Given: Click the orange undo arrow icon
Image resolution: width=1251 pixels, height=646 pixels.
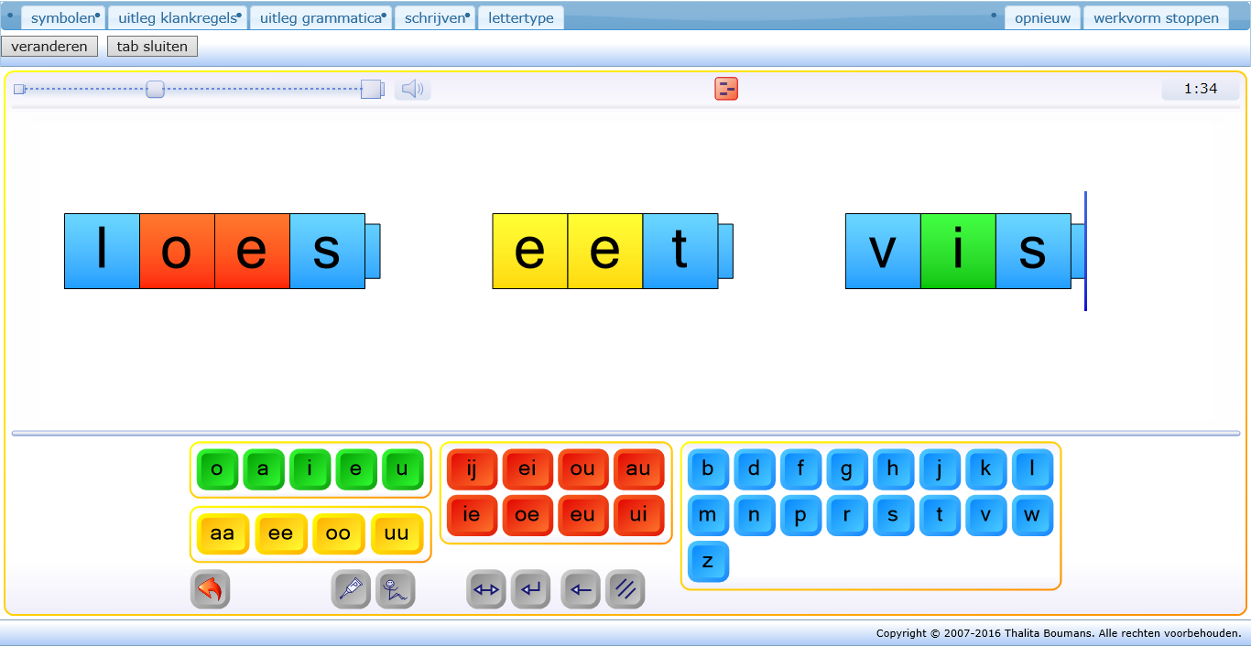Looking at the screenshot, I should (x=210, y=589).
